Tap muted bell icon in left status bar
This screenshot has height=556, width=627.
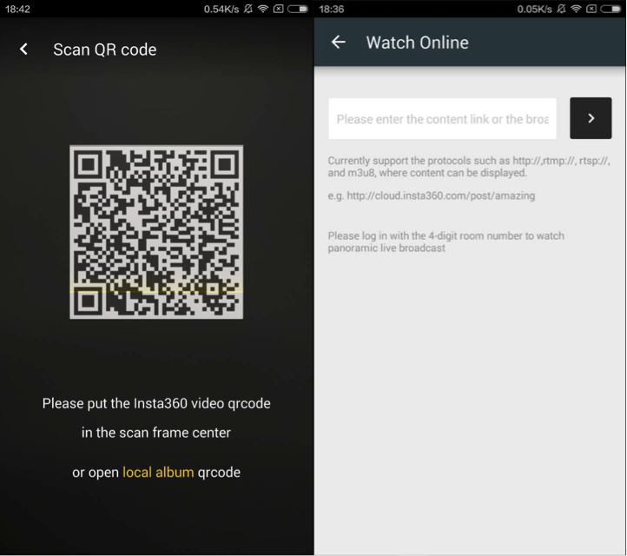point(247,9)
